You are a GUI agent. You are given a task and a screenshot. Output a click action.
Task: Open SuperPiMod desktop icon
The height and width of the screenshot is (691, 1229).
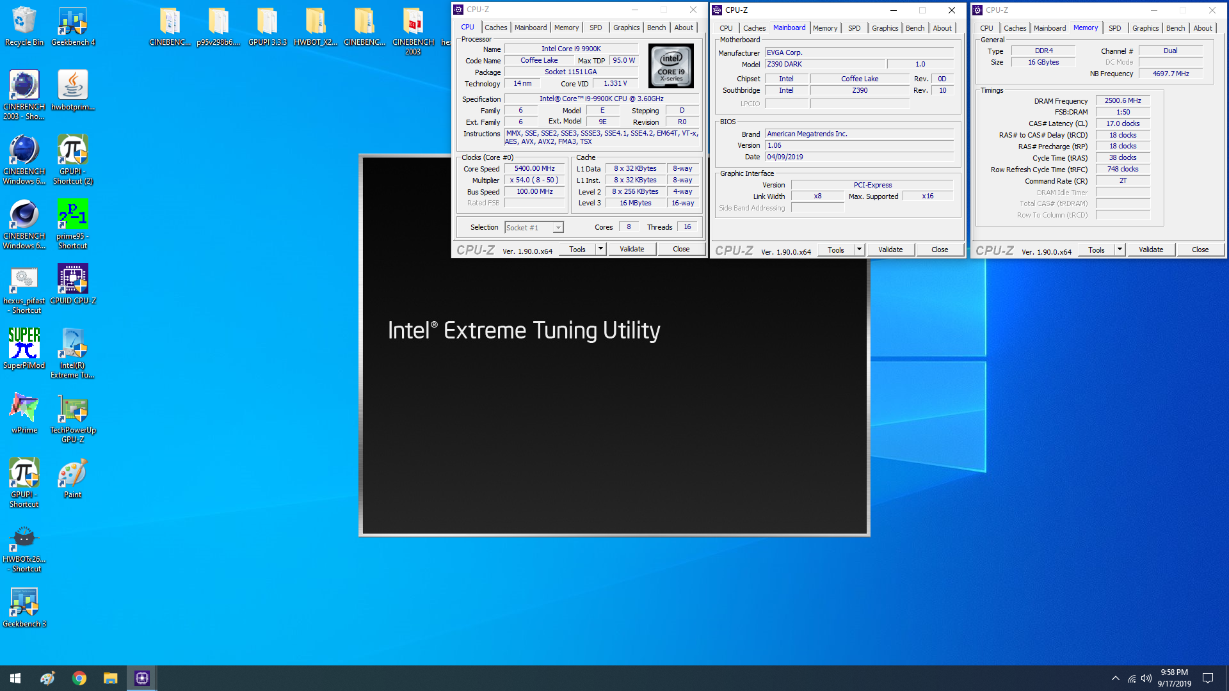tap(24, 349)
